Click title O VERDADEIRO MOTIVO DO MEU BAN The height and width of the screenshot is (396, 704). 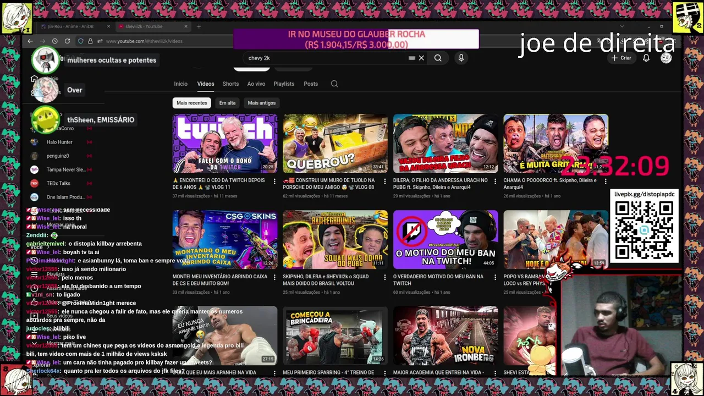pyautogui.click(x=438, y=280)
